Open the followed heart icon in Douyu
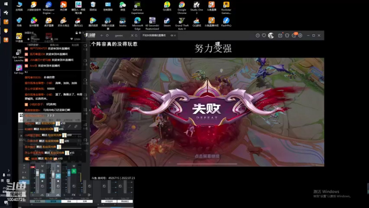The image size is (369, 208). [264, 36]
